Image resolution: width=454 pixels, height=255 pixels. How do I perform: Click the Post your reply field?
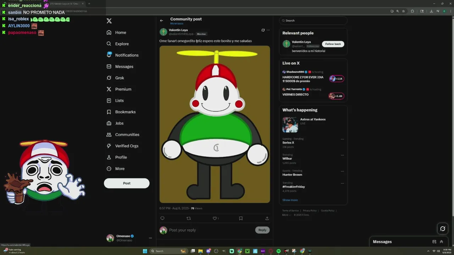click(211, 230)
